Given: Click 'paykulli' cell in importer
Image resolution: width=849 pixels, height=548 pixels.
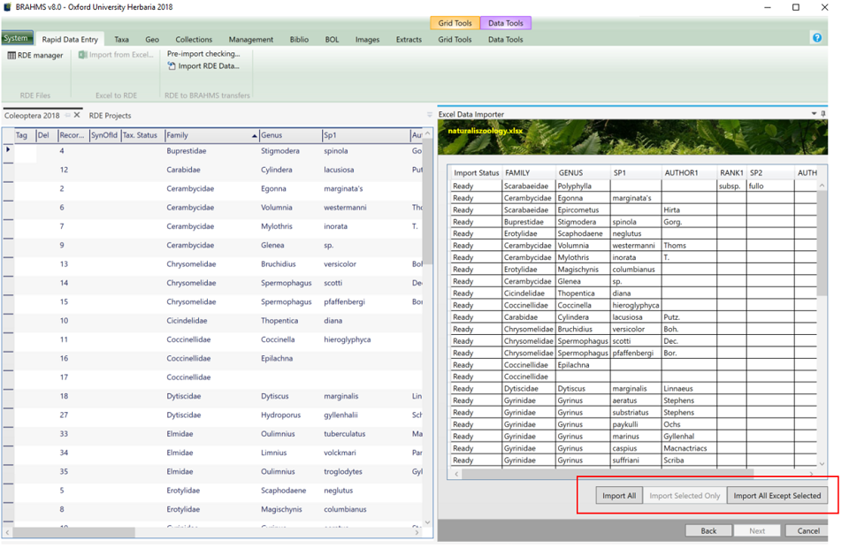Looking at the screenshot, I should 636,424.
